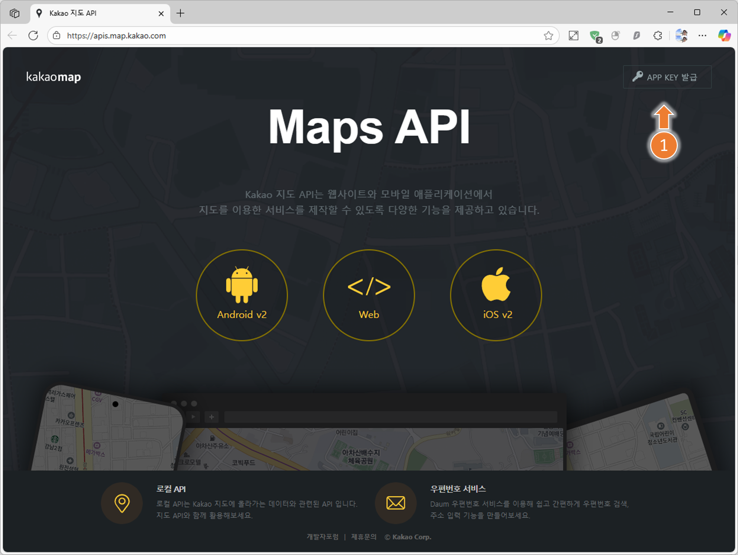Click the gray round extension icon
The height and width of the screenshot is (555, 738).
[616, 36]
